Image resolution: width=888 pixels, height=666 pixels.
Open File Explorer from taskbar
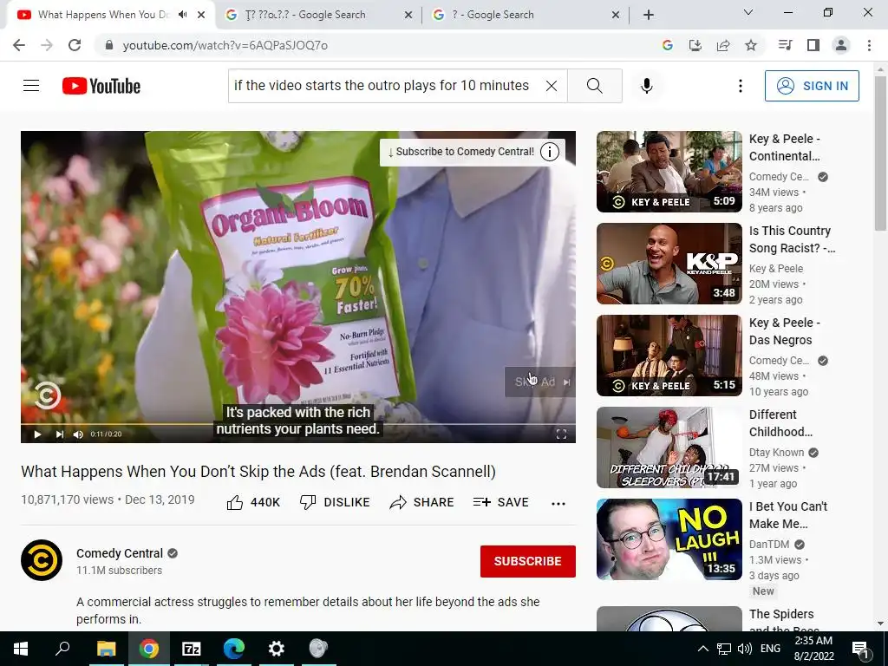click(106, 649)
